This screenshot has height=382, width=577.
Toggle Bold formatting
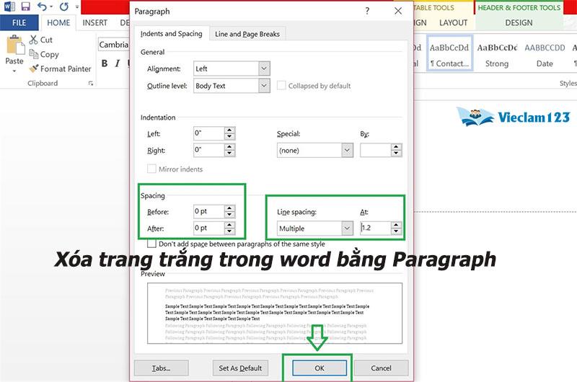[x=105, y=63]
